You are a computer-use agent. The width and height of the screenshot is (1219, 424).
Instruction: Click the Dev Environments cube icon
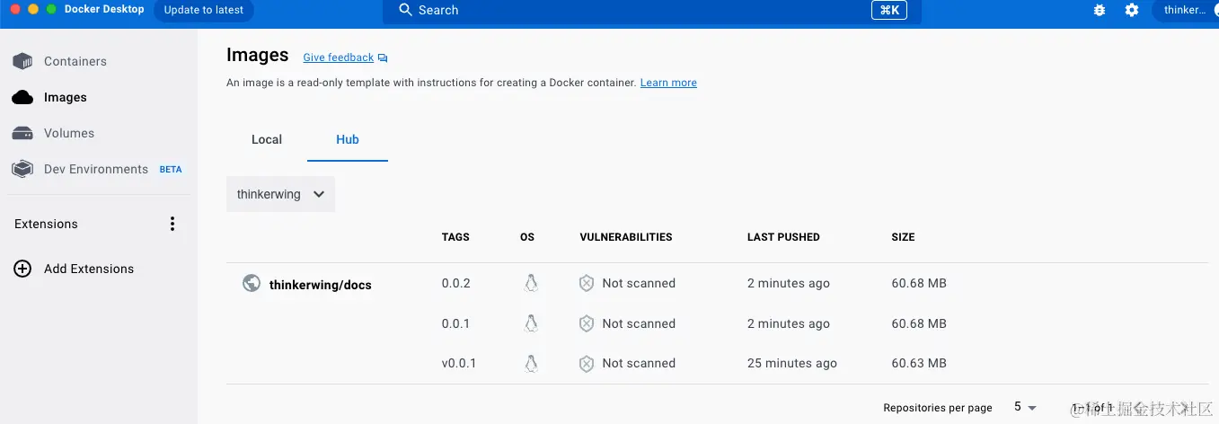22,169
